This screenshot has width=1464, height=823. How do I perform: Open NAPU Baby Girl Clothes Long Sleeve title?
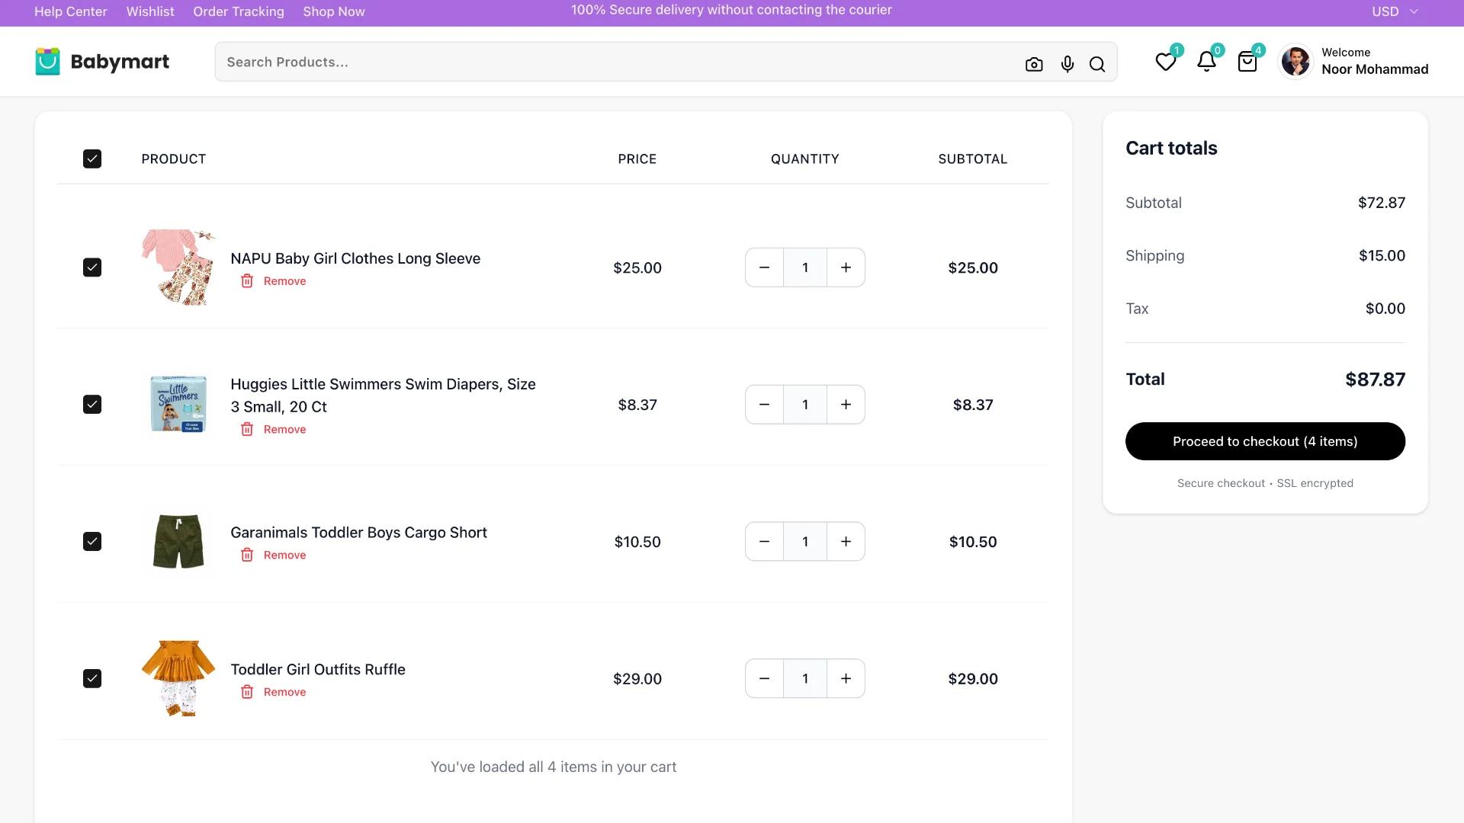355,258
